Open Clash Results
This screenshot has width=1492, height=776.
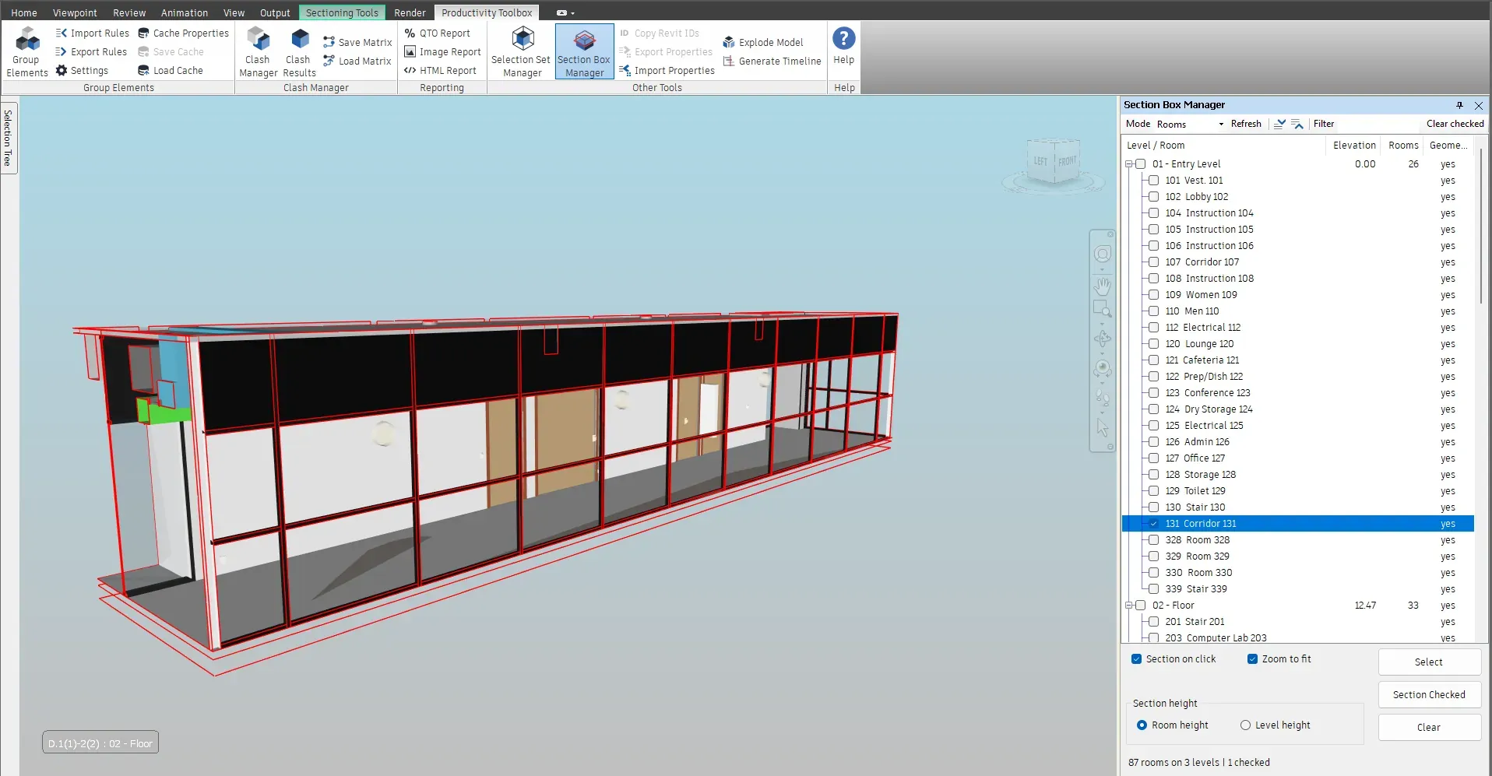[x=299, y=51]
